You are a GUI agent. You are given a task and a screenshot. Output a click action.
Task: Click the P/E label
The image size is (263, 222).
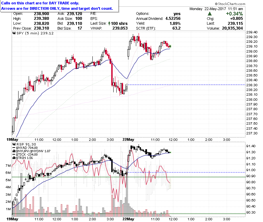click(x=93, y=14)
